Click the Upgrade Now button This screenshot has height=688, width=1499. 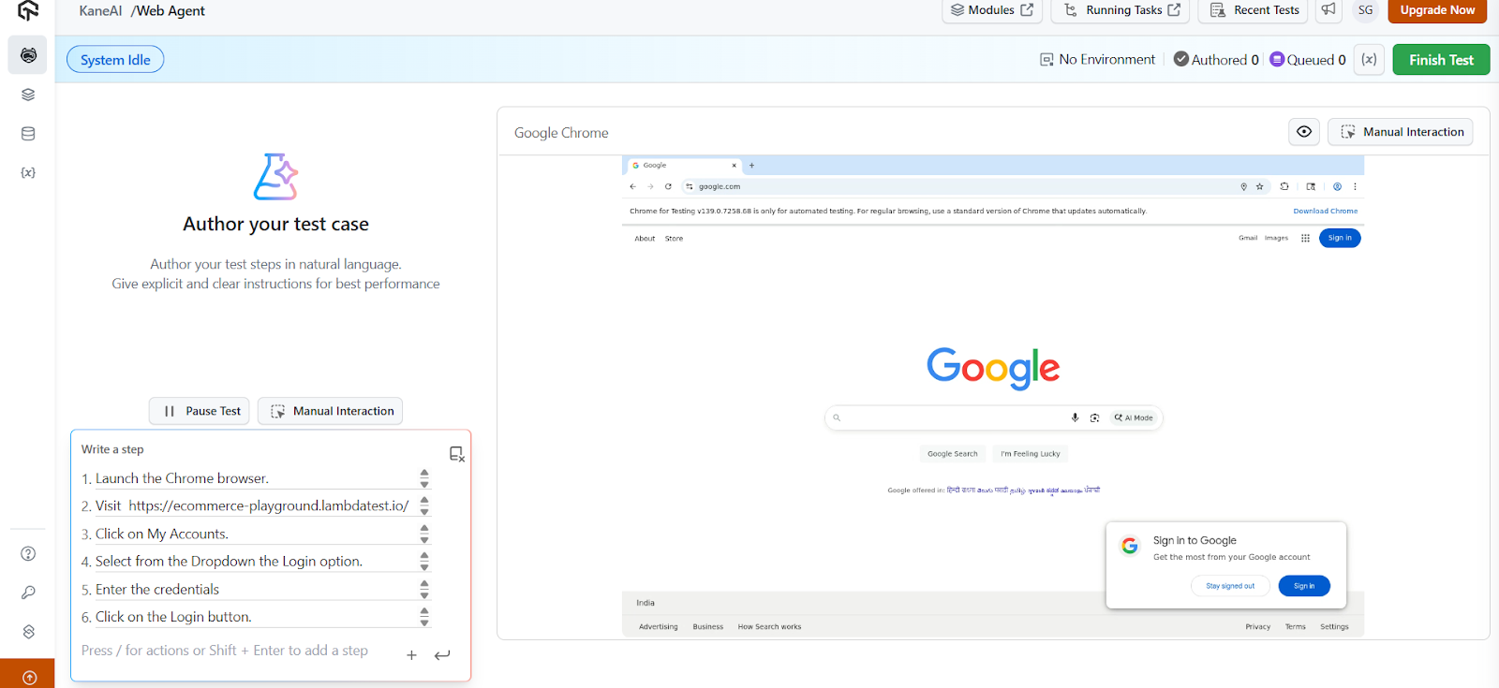pyautogui.click(x=1437, y=10)
